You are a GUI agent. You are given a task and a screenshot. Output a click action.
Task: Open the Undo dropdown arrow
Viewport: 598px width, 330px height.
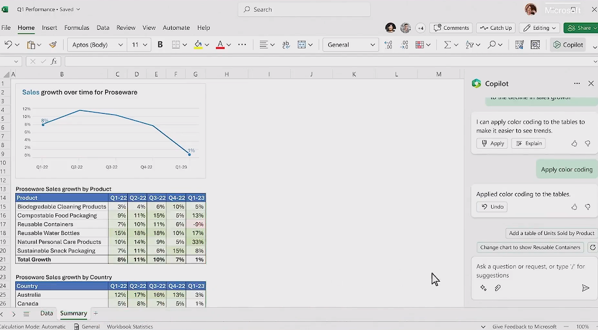pos(17,44)
